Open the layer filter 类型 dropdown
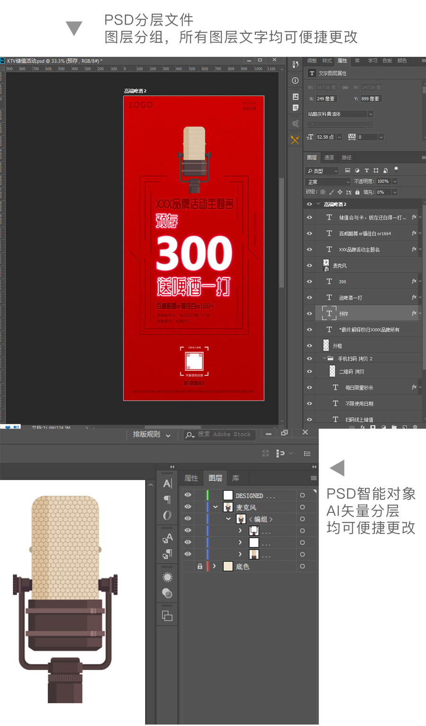 tap(322, 171)
